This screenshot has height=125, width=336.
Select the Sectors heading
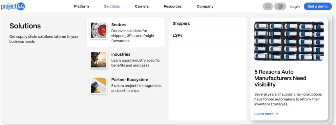click(x=119, y=25)
